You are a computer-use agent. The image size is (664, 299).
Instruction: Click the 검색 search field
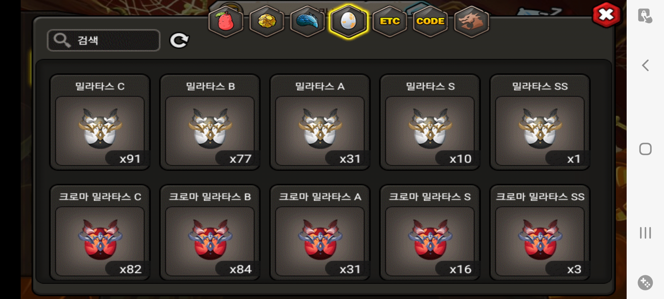(x=103, y=40)
